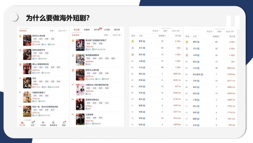Click the blue badge icon next to 古言

coord(198,125)
